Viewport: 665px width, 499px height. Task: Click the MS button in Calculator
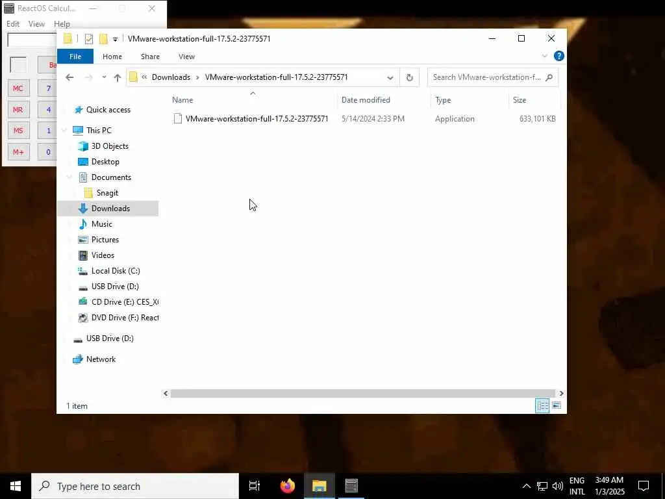[x=18, y=131]
